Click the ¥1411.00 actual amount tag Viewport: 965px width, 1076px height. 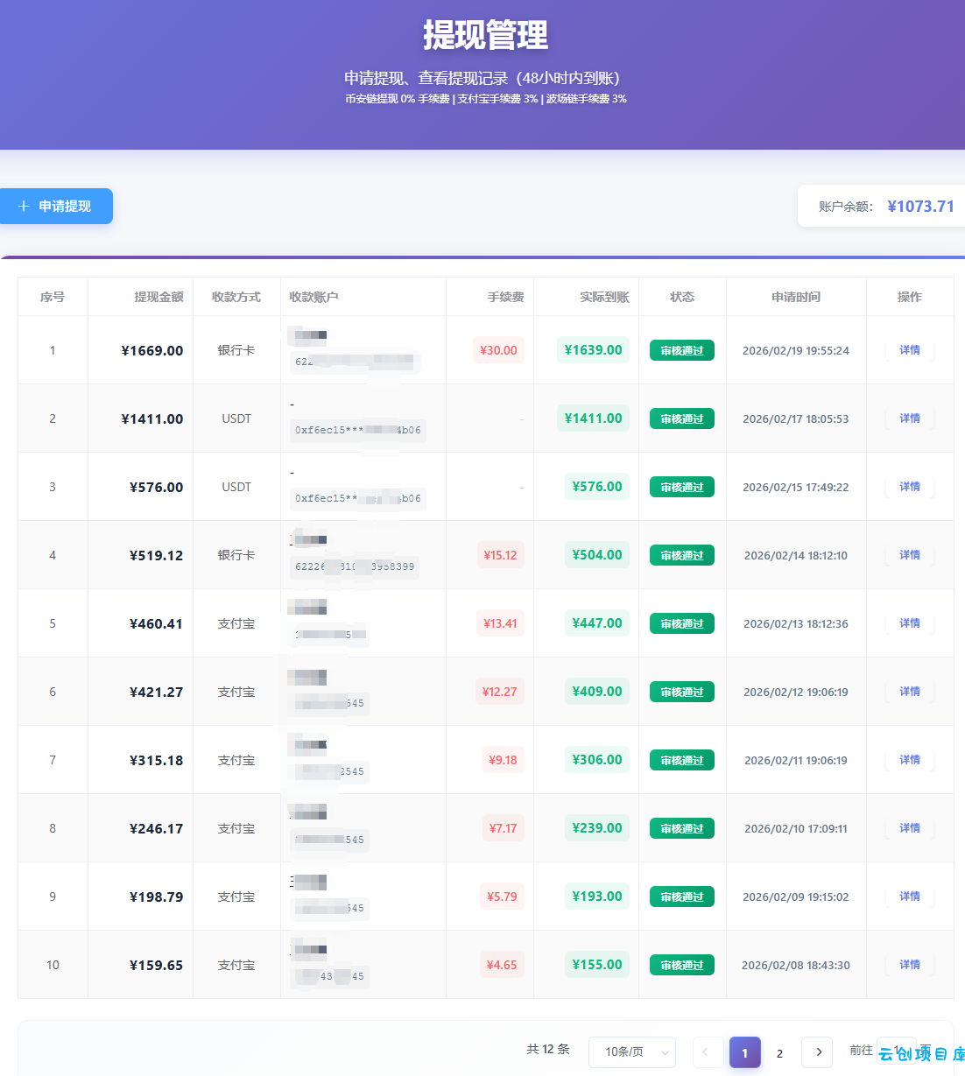click(x=593, y=418)
